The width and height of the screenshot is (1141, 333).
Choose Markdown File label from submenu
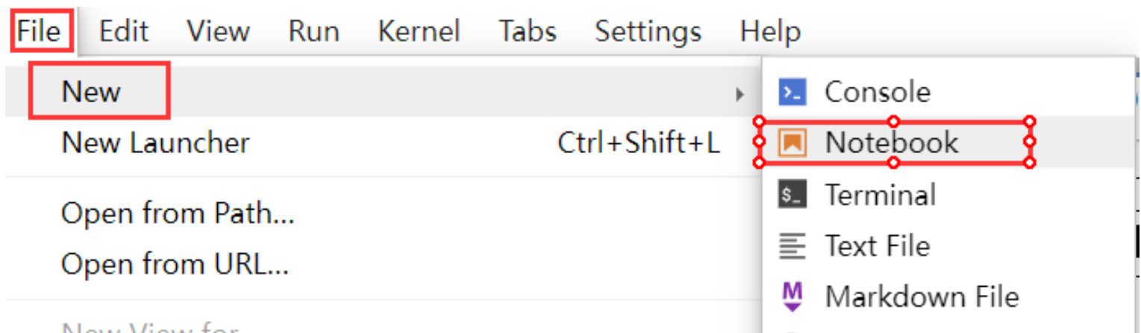(922, 296)
